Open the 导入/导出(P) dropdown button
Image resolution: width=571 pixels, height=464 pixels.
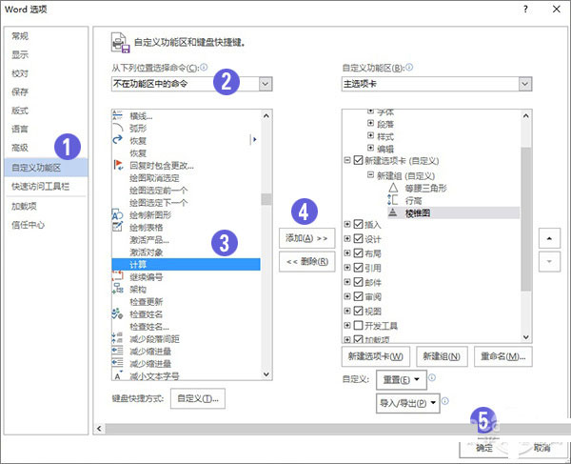pyautogui.click(x=407, y=403)
